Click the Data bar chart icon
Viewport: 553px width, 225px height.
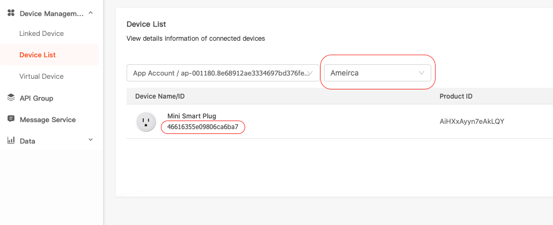11,140
